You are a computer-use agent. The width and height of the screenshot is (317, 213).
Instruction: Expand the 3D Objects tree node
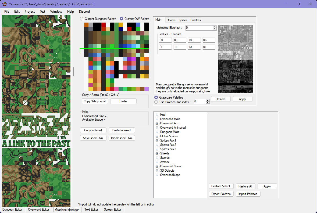click(157, 171)
